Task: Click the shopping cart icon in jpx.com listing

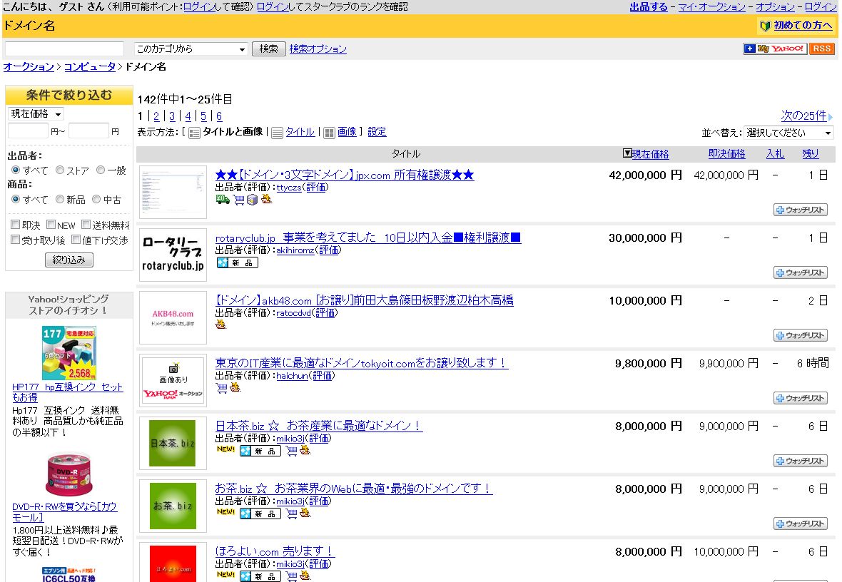Action: point(238,200)
